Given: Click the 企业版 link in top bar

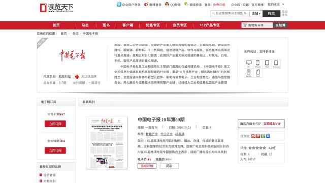Looking at the screenshot, I should point(236,5).
